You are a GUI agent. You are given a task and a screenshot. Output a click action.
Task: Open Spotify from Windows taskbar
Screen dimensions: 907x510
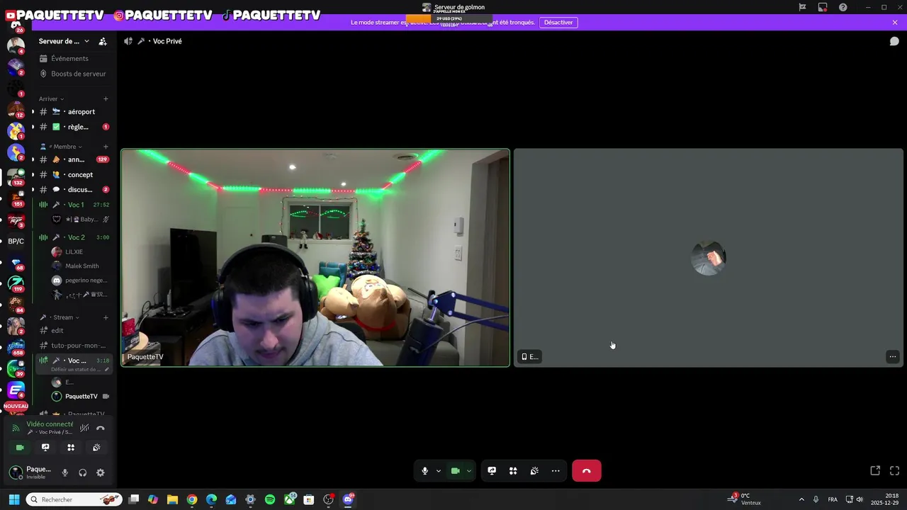270,499
